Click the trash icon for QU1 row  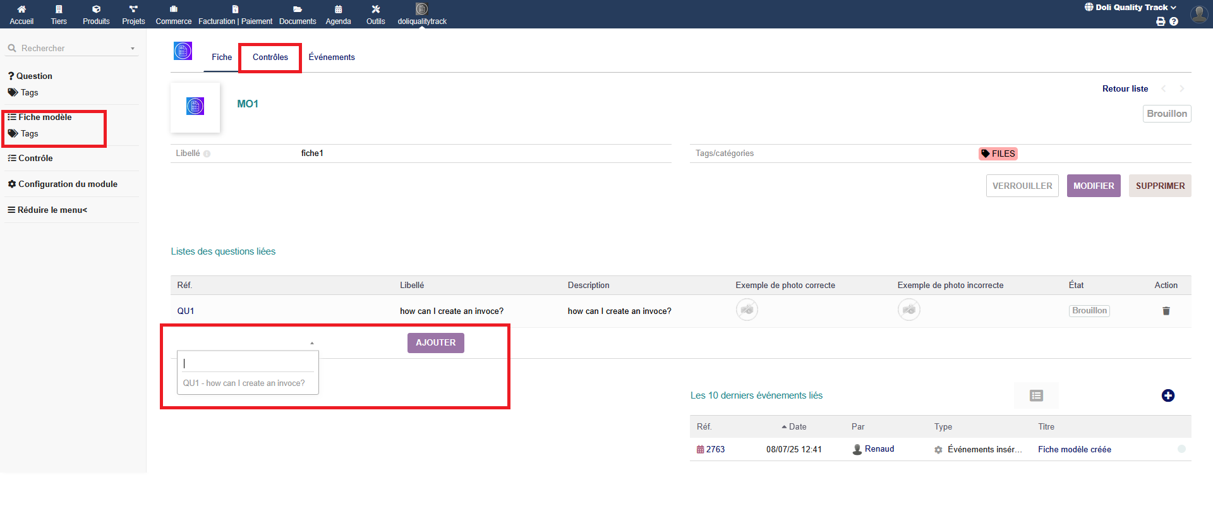[x=1166, y=311]
